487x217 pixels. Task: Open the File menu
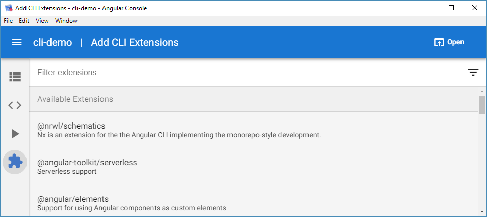pos(8,21)
